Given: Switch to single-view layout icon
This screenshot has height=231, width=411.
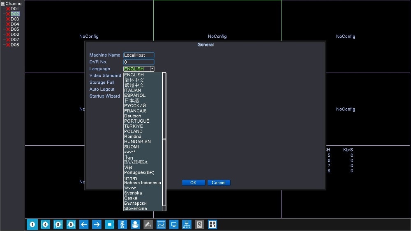Looking at the screenshot, I should pyautogui.click(x=32, y=224).
